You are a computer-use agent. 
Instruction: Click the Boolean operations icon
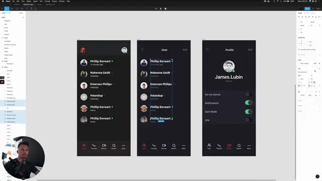(x=166, y=9)
